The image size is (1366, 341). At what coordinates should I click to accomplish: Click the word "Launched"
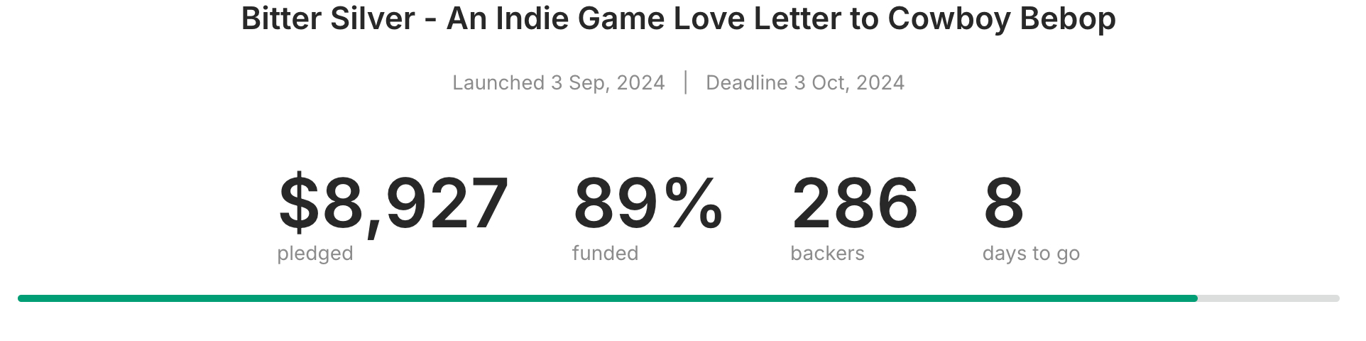tap(498, 83)
